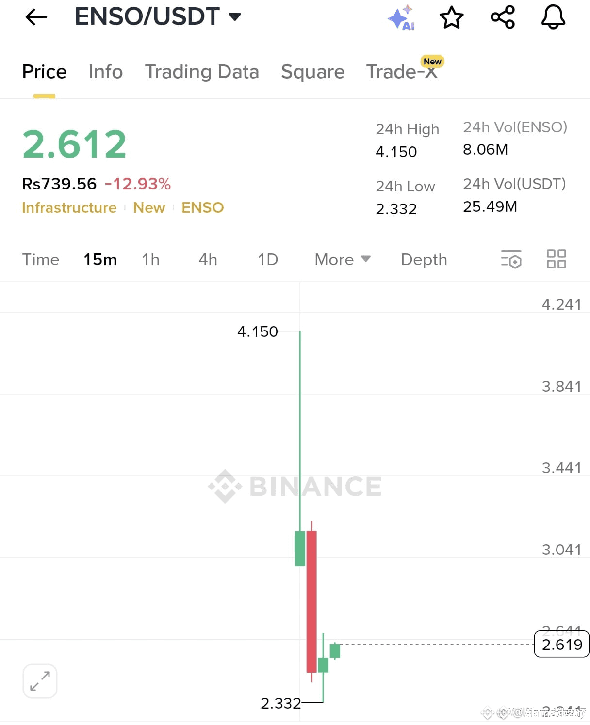Select the 4h chart interval
Screen dimensions: 590x725
[x=208, y=260]
